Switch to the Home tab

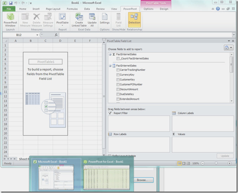click(x=22, y=9)
